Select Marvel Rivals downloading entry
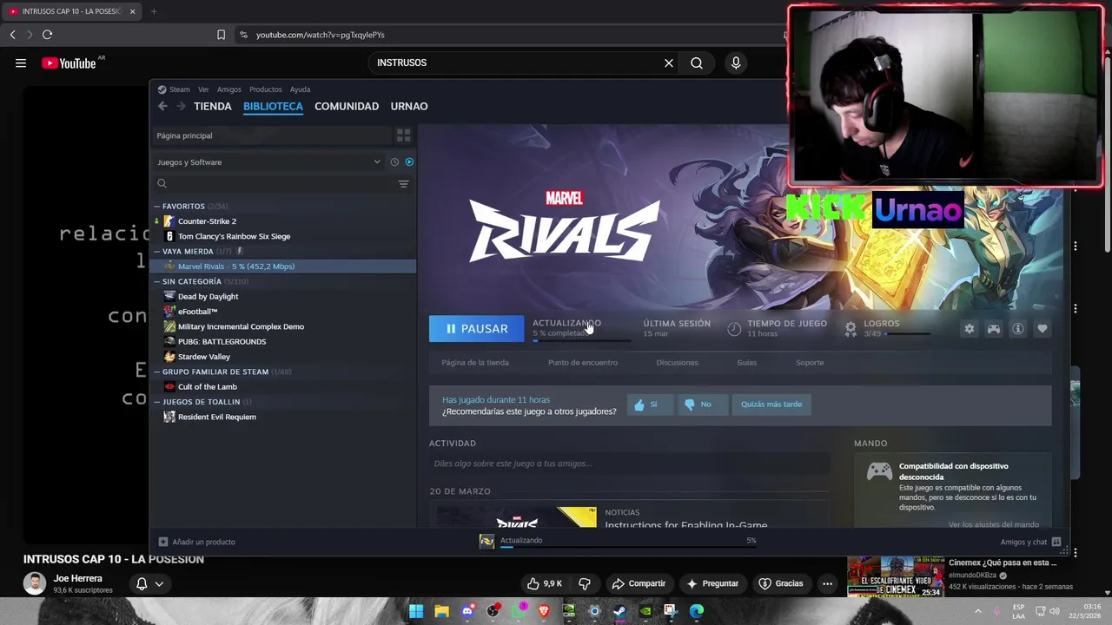Screen dimensions: 1112x625 click(283, 266)
